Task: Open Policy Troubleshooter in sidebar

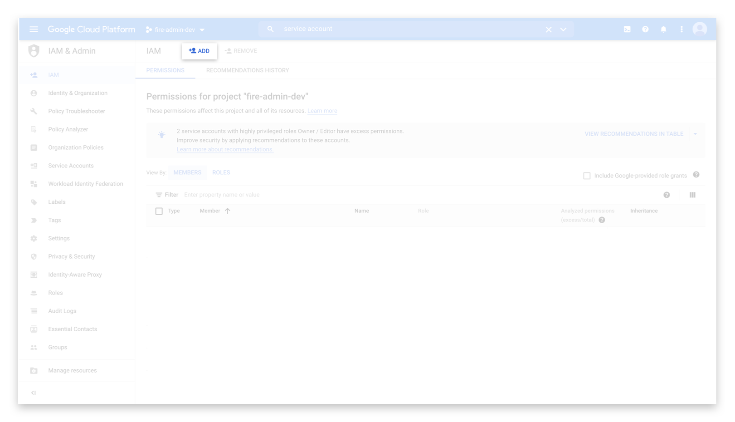Action: click(77, 111)
